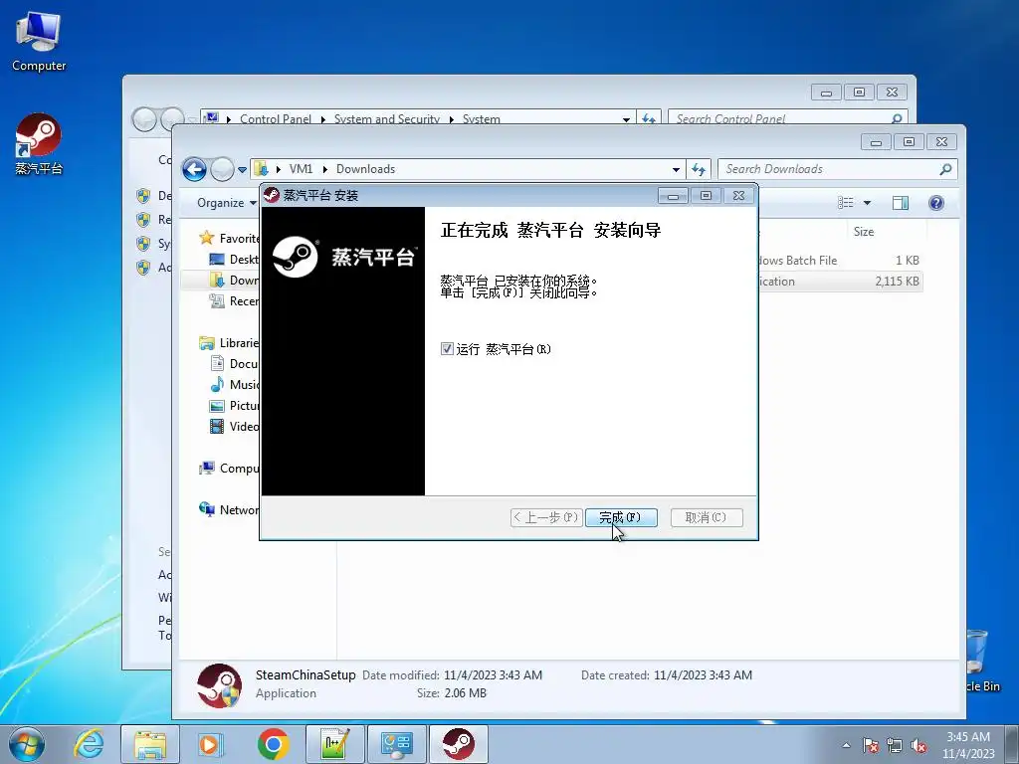This screenshot has width=1019, height=764.
Task: Change view icon in Downloads toolbar
Action: 846,203
